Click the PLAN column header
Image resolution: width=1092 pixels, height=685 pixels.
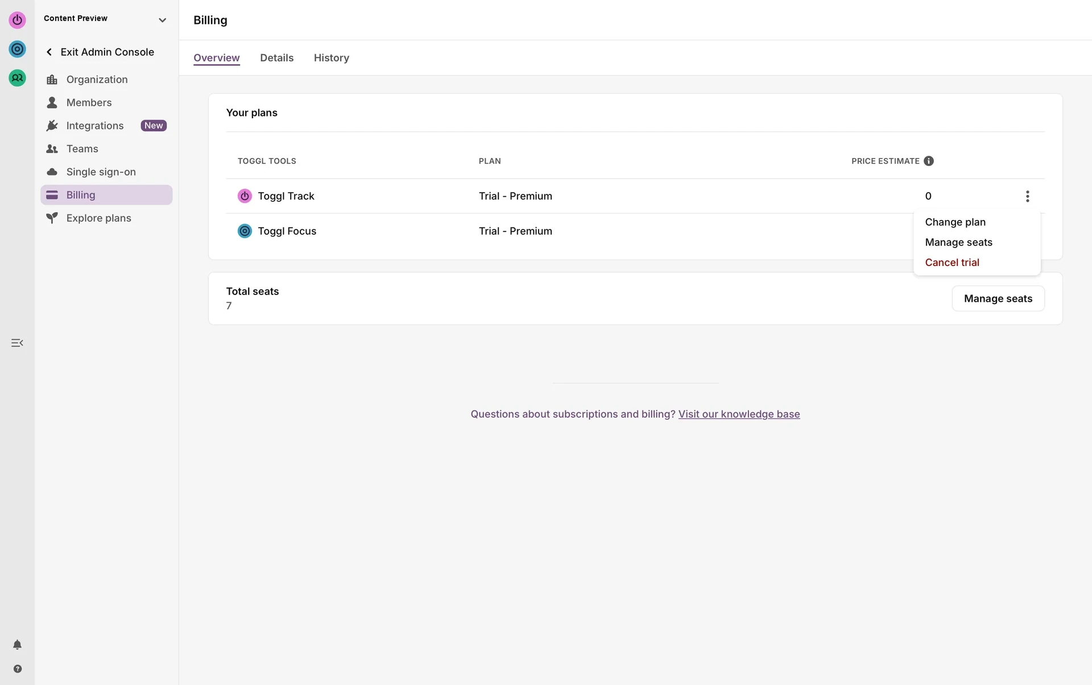[490, 161]
